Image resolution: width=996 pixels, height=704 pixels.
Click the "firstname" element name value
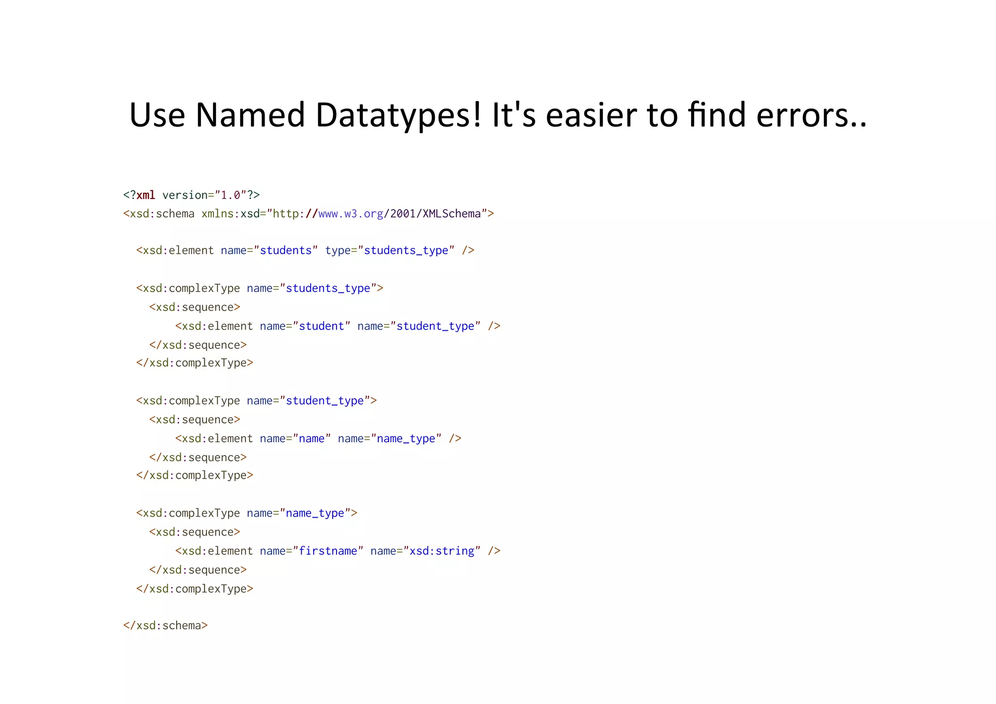327,551
